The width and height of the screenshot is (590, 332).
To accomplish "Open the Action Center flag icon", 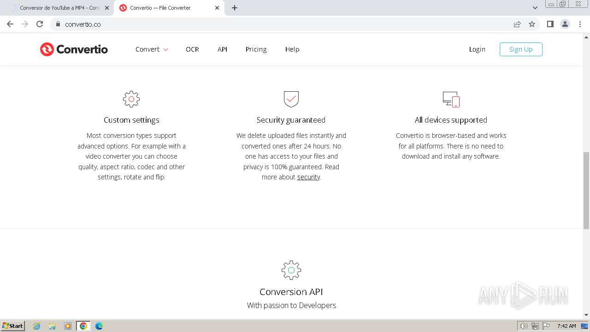I will (546, 326).
